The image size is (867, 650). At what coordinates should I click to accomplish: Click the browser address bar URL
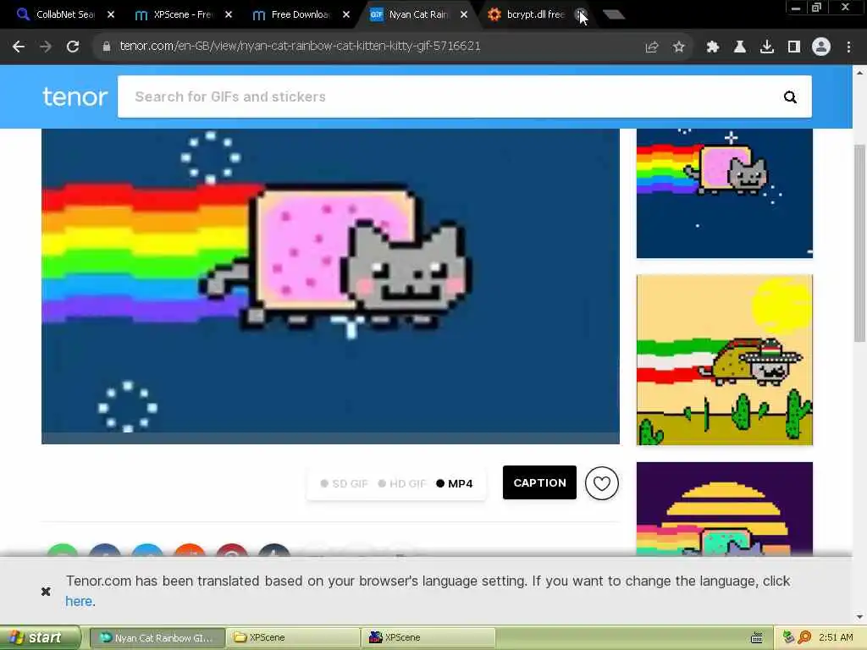click(x=300, y=47)
